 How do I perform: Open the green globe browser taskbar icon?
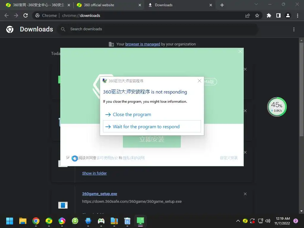pyautogui.click(x=75, y=221)
